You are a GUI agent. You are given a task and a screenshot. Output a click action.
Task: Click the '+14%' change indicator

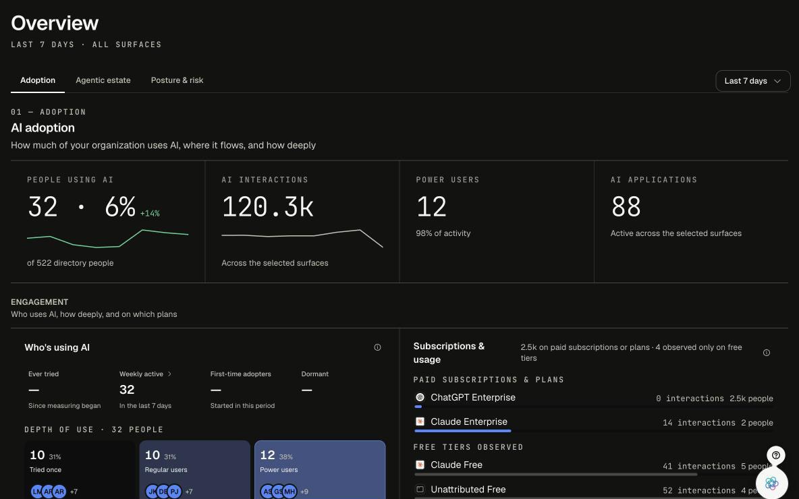coord(150,213)
